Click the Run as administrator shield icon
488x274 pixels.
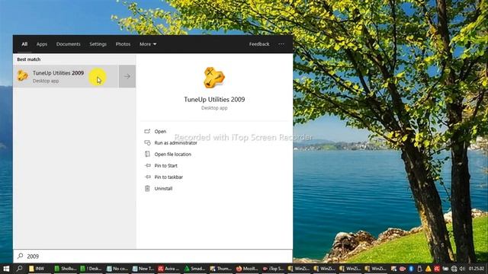(147, 143)
